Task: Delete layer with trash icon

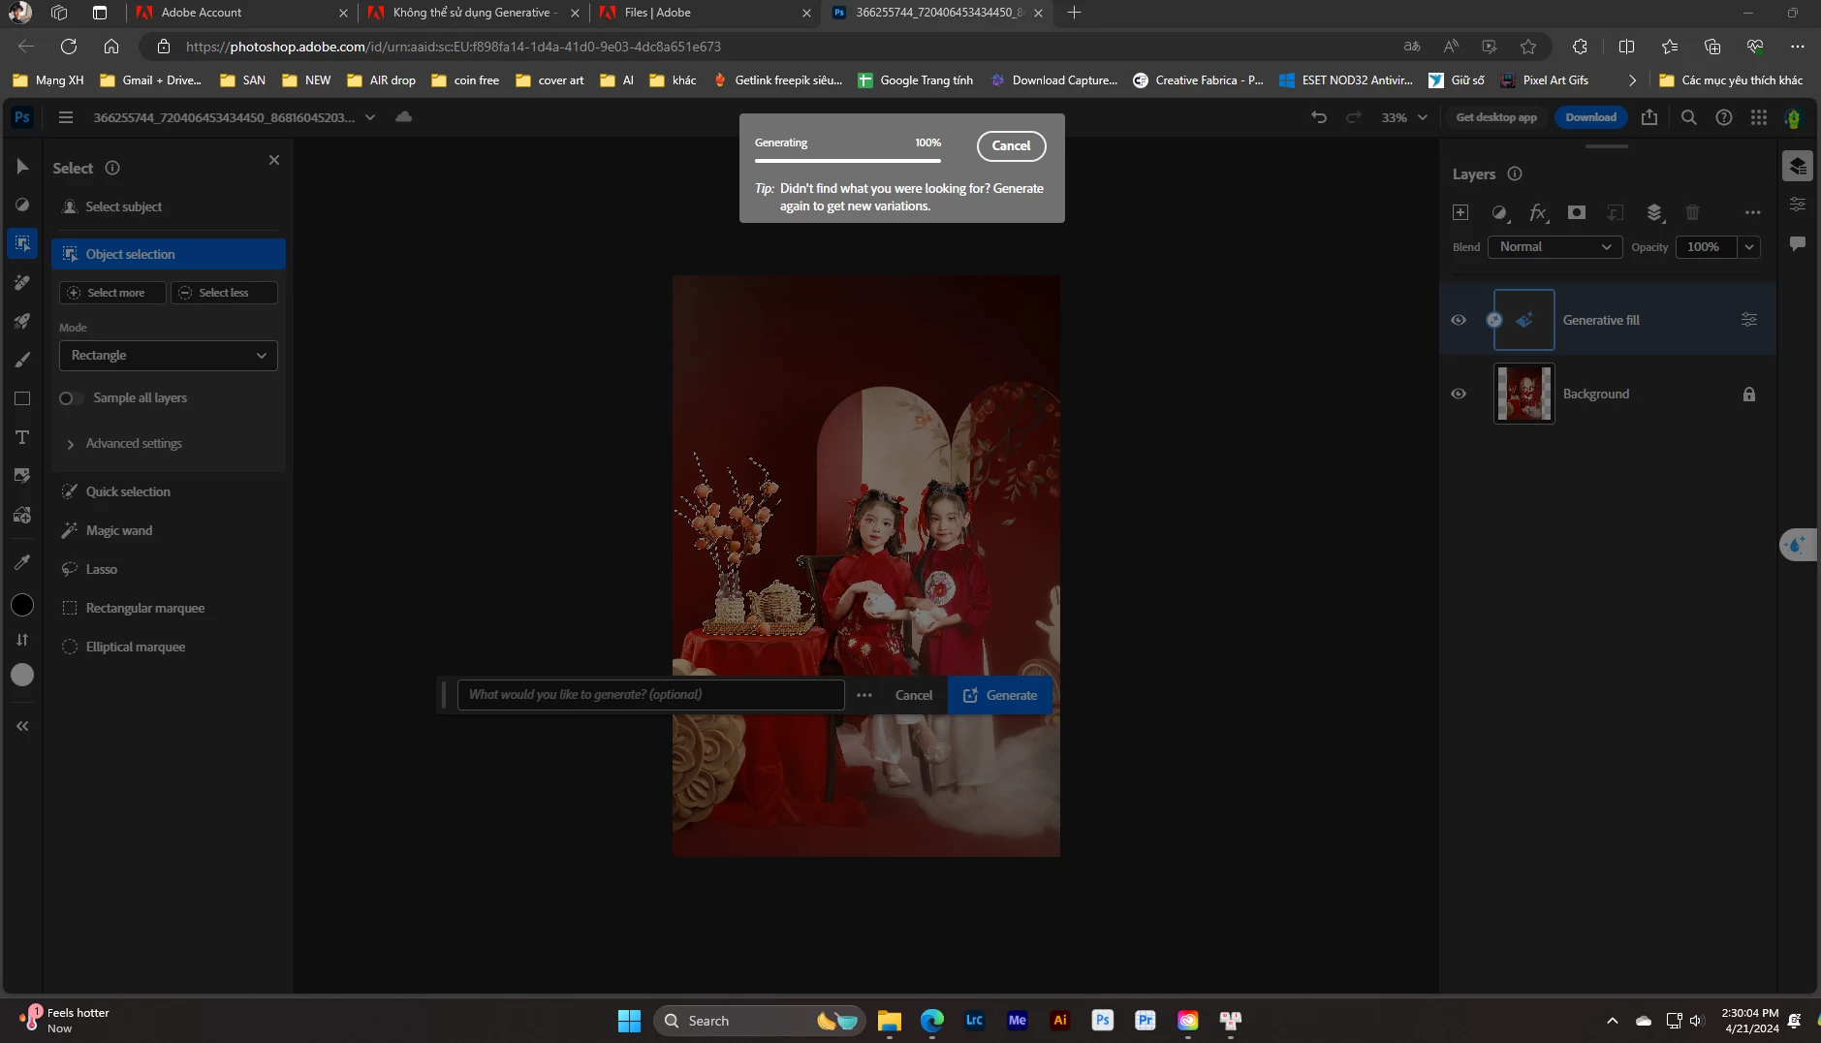Action: (1693, 212)
